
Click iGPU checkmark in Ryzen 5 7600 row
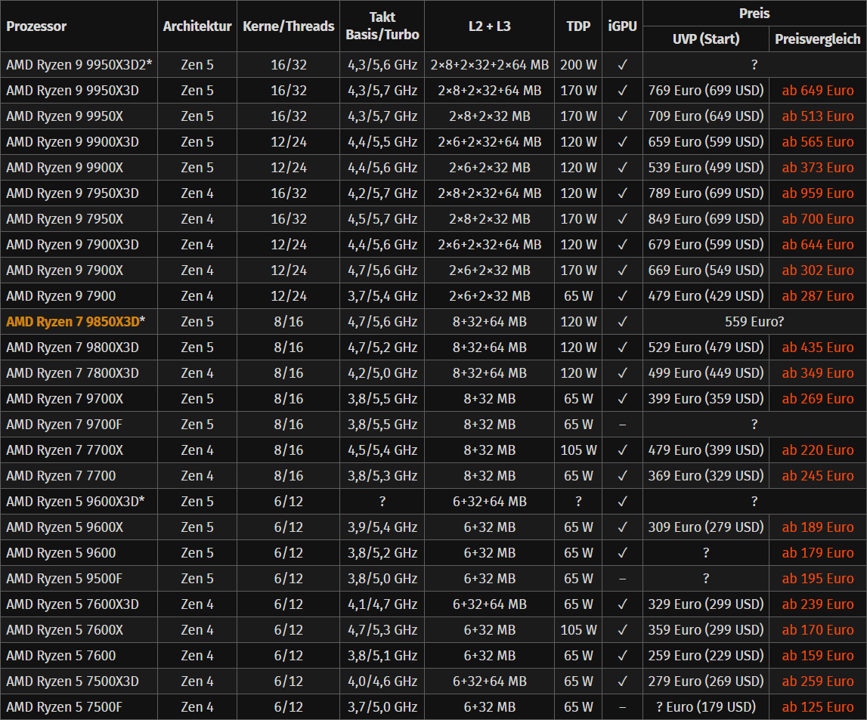click(x=622, y=656)
